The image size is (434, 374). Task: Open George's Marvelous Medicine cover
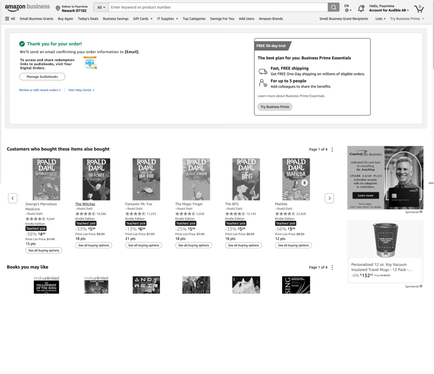(46, 179)
